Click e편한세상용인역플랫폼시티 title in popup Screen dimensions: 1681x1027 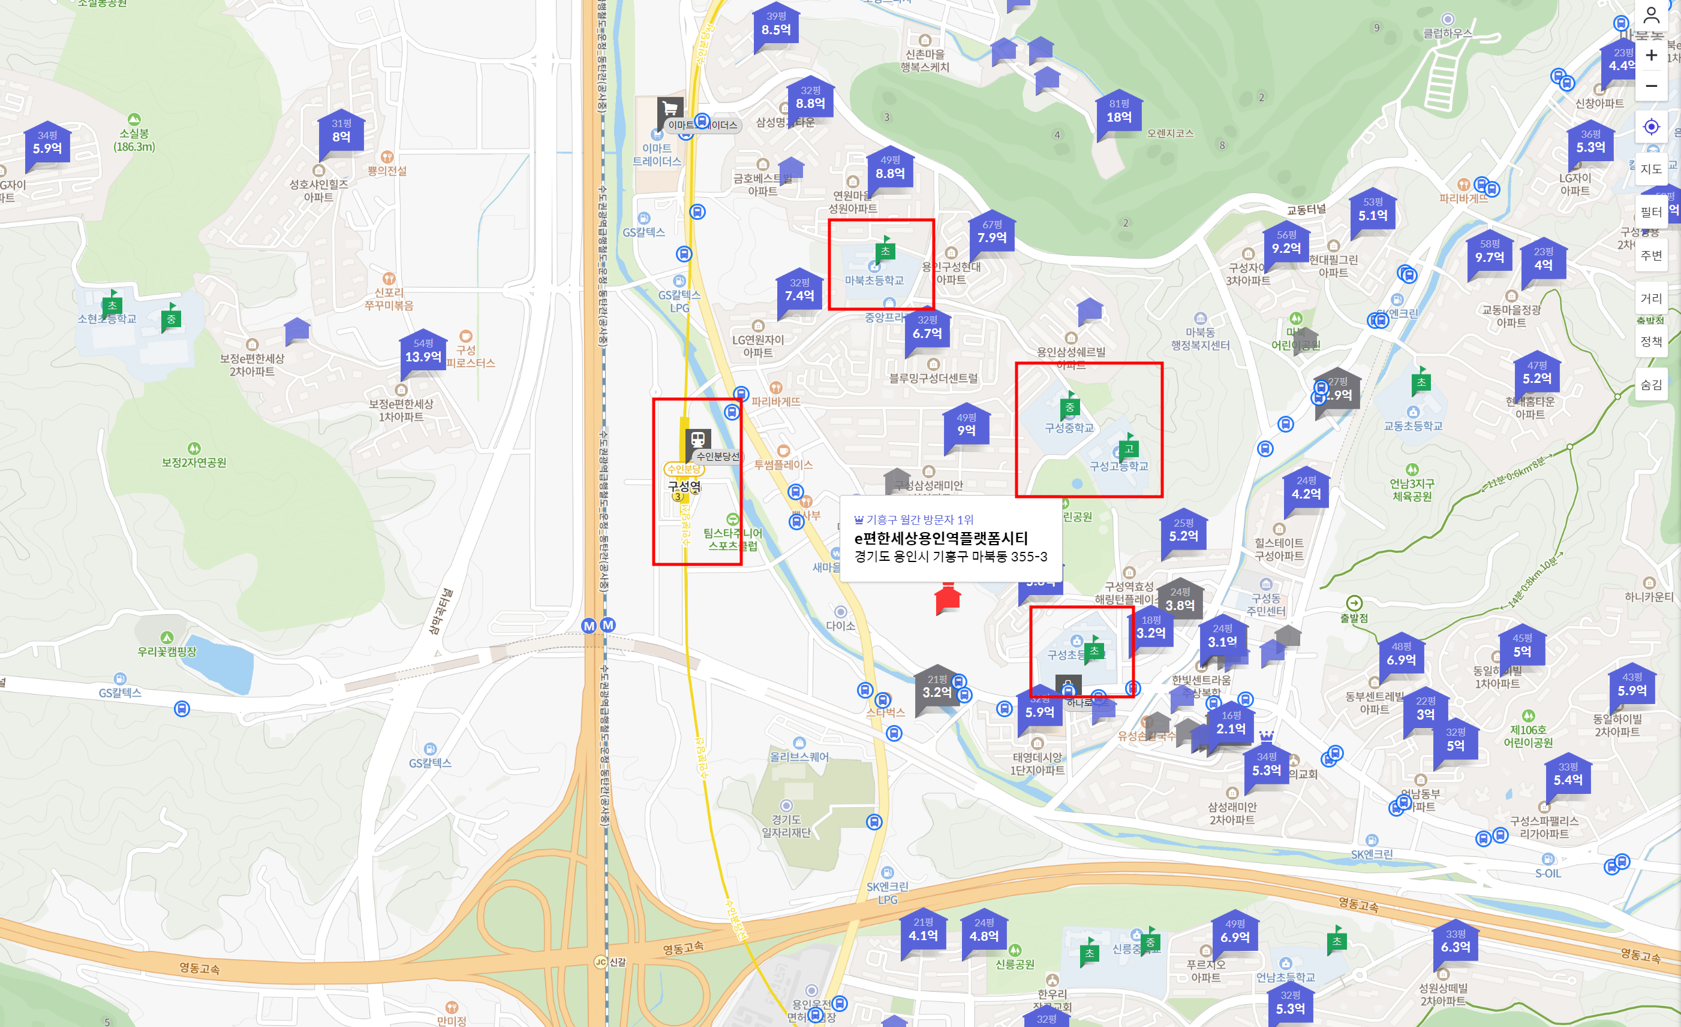point(941,537)
